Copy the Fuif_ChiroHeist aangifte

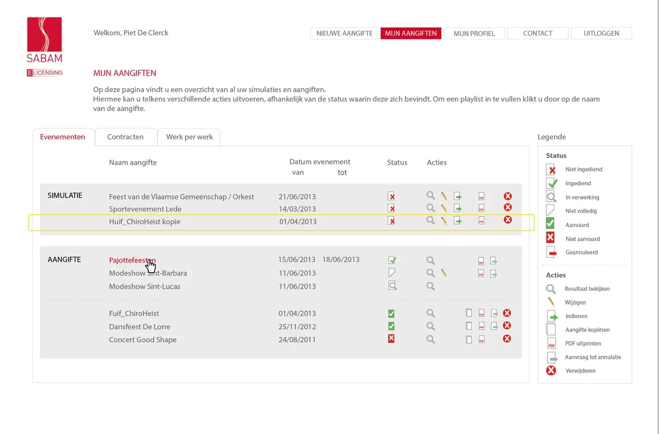click(468, 313)
